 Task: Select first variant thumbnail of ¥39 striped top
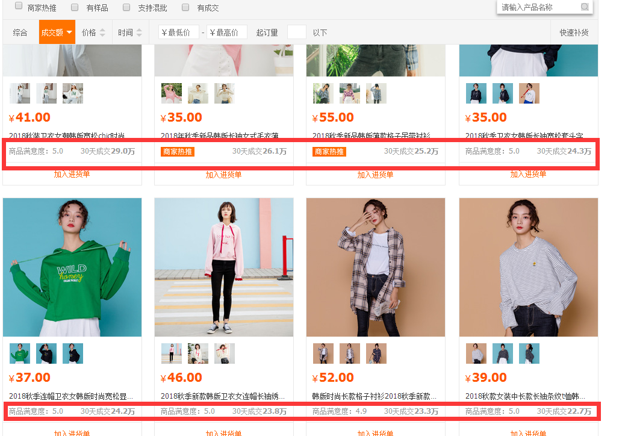click(476, 353)
